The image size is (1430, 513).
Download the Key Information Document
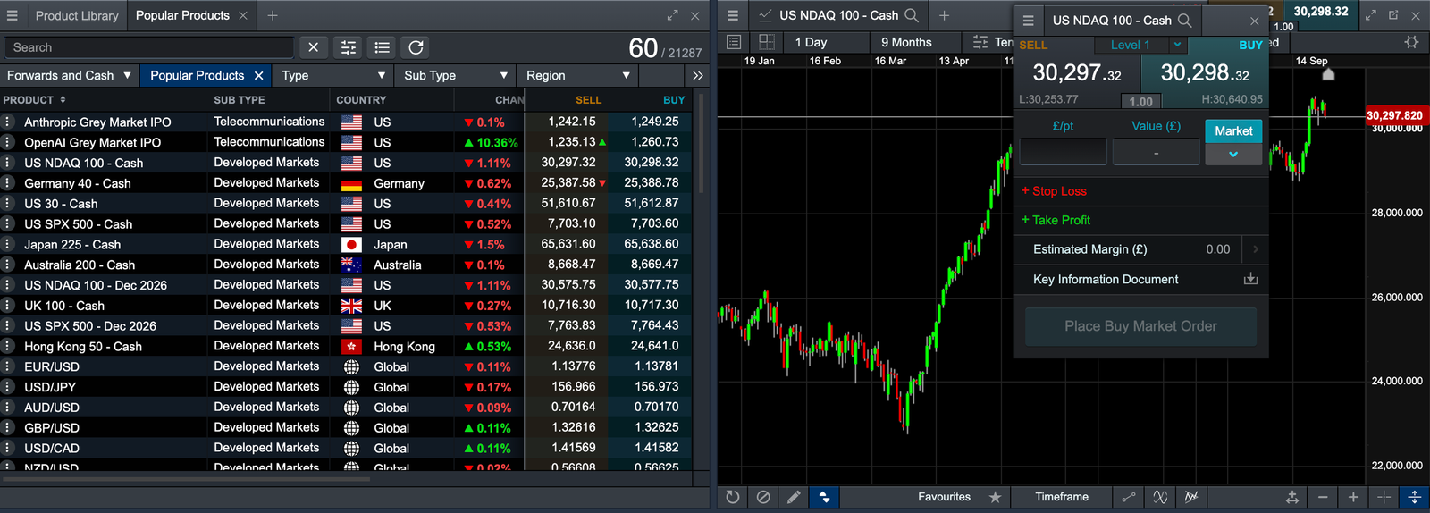point(1250,279)
